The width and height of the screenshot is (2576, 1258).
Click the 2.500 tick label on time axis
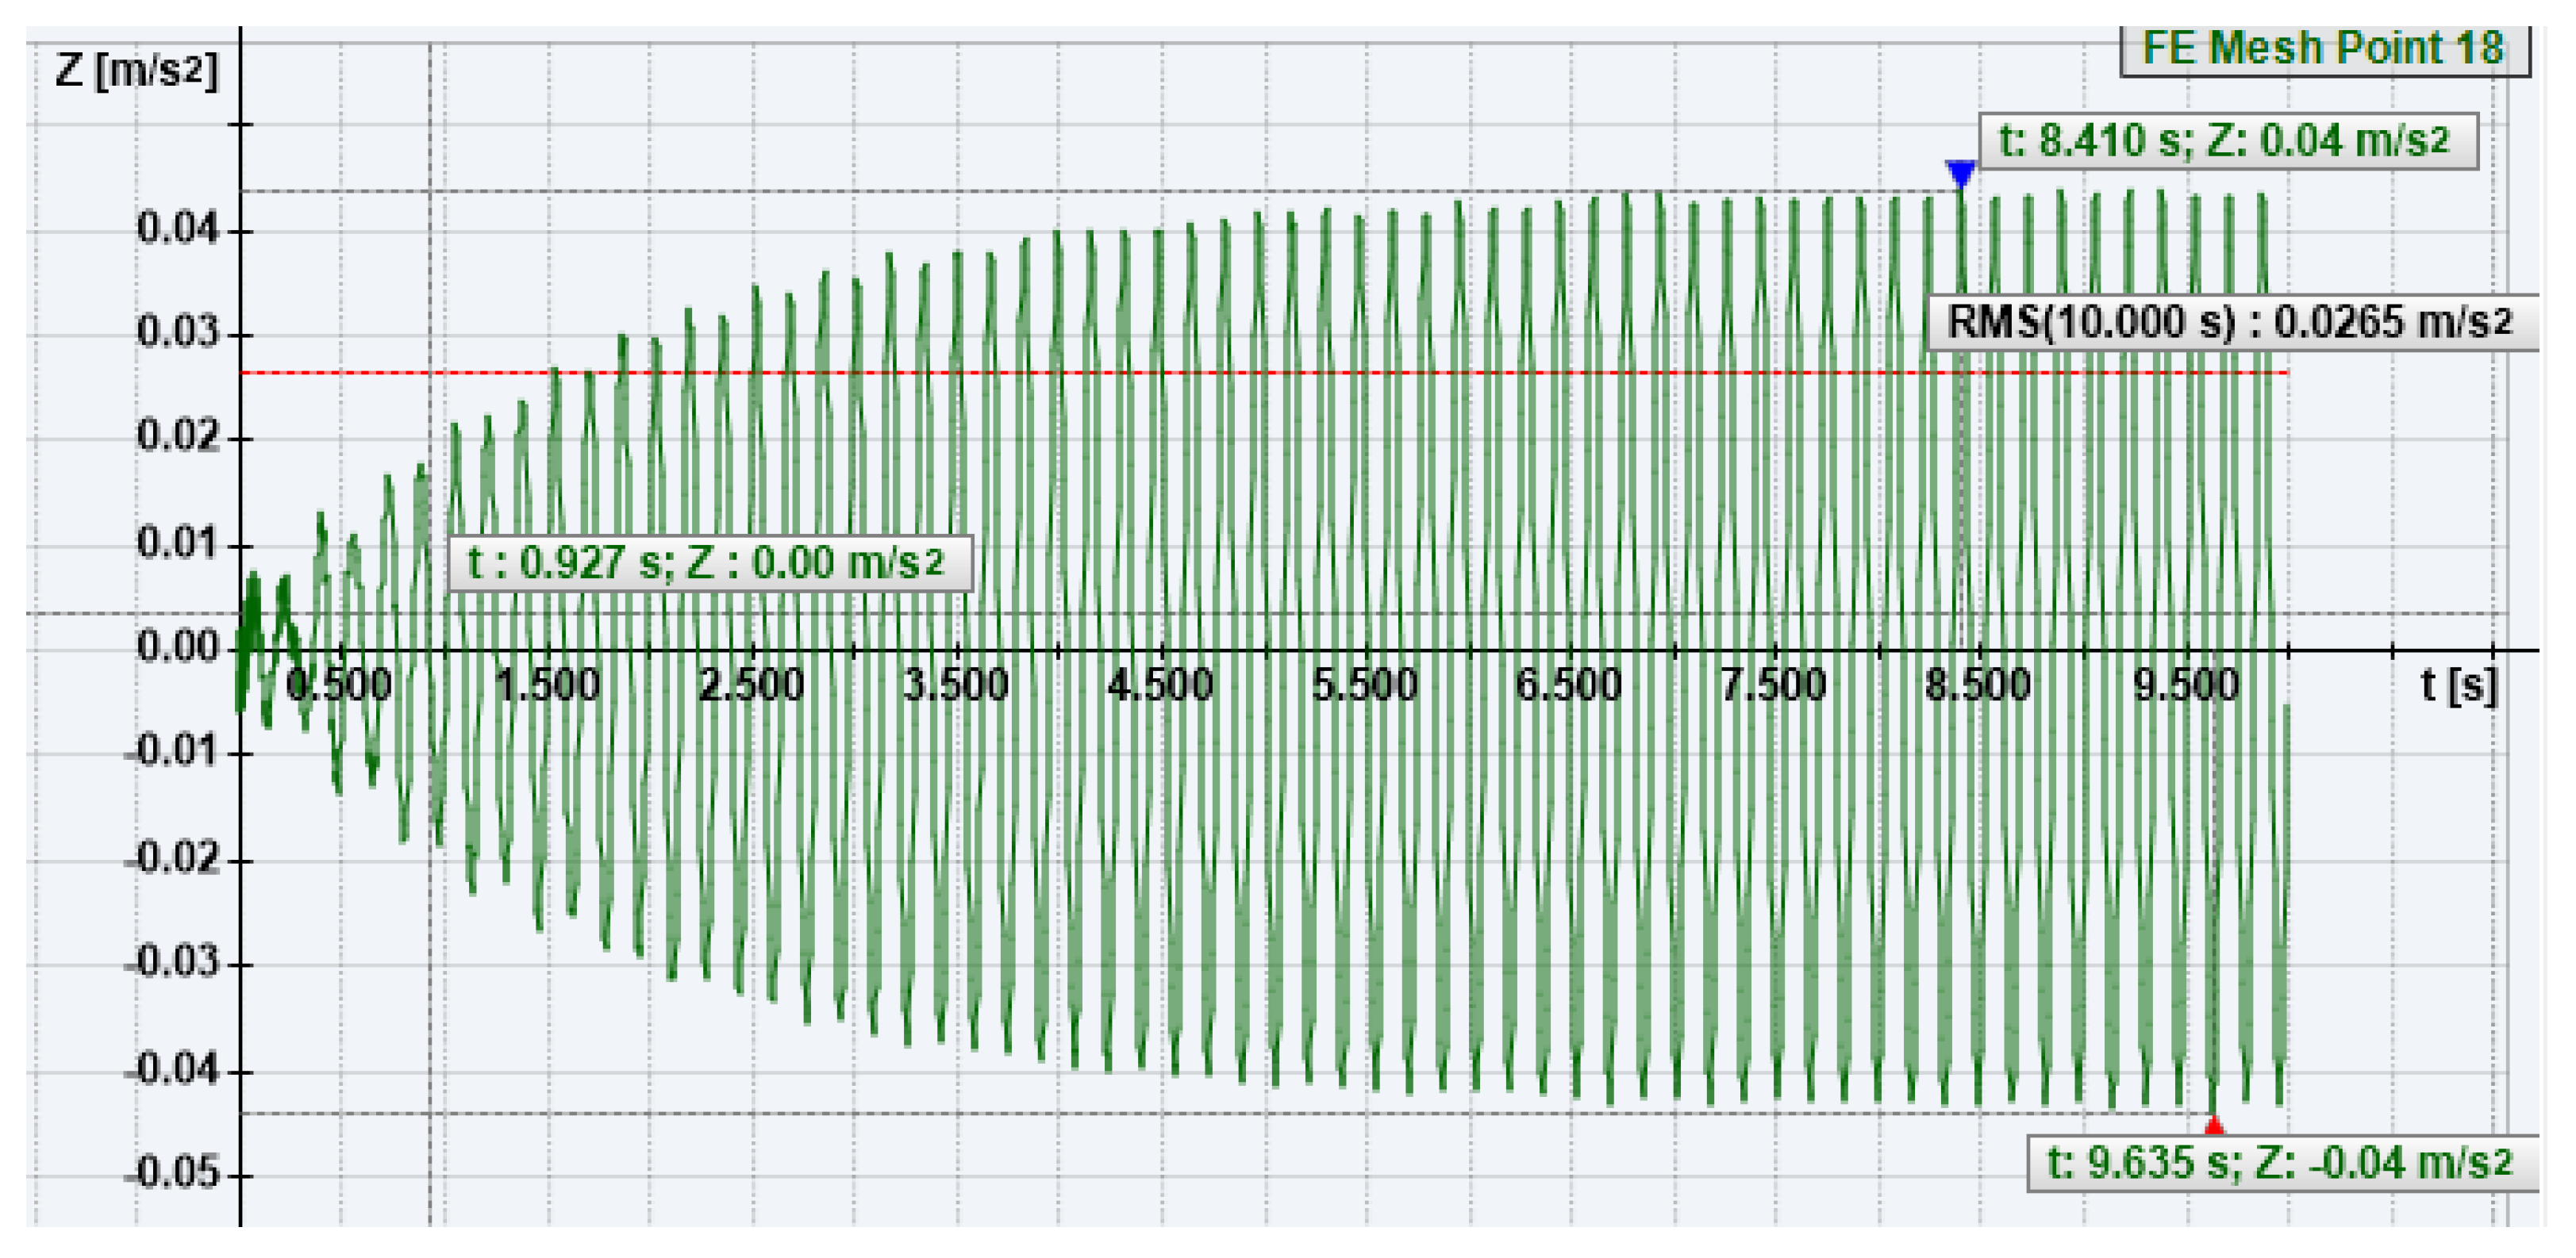click(x=751, y=686)
